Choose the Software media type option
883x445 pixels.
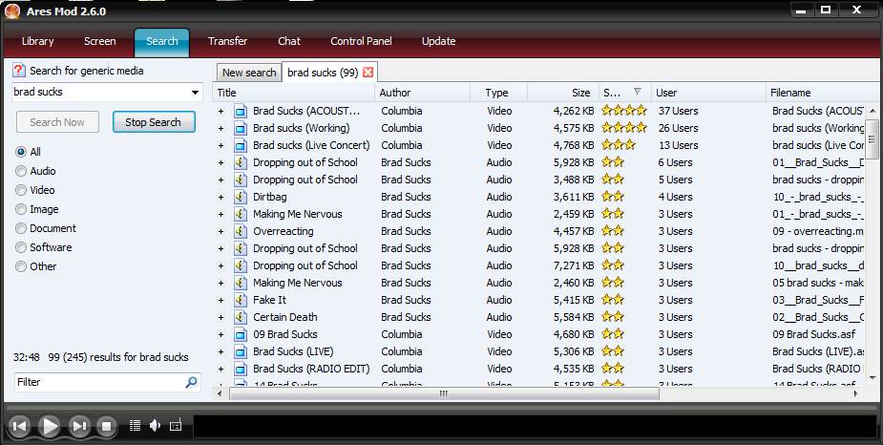21,247
